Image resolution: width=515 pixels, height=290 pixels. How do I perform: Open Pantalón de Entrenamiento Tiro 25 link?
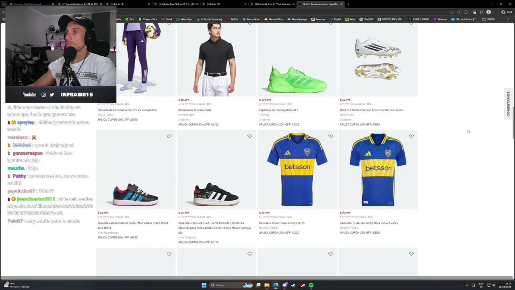(x=127, y=110)
